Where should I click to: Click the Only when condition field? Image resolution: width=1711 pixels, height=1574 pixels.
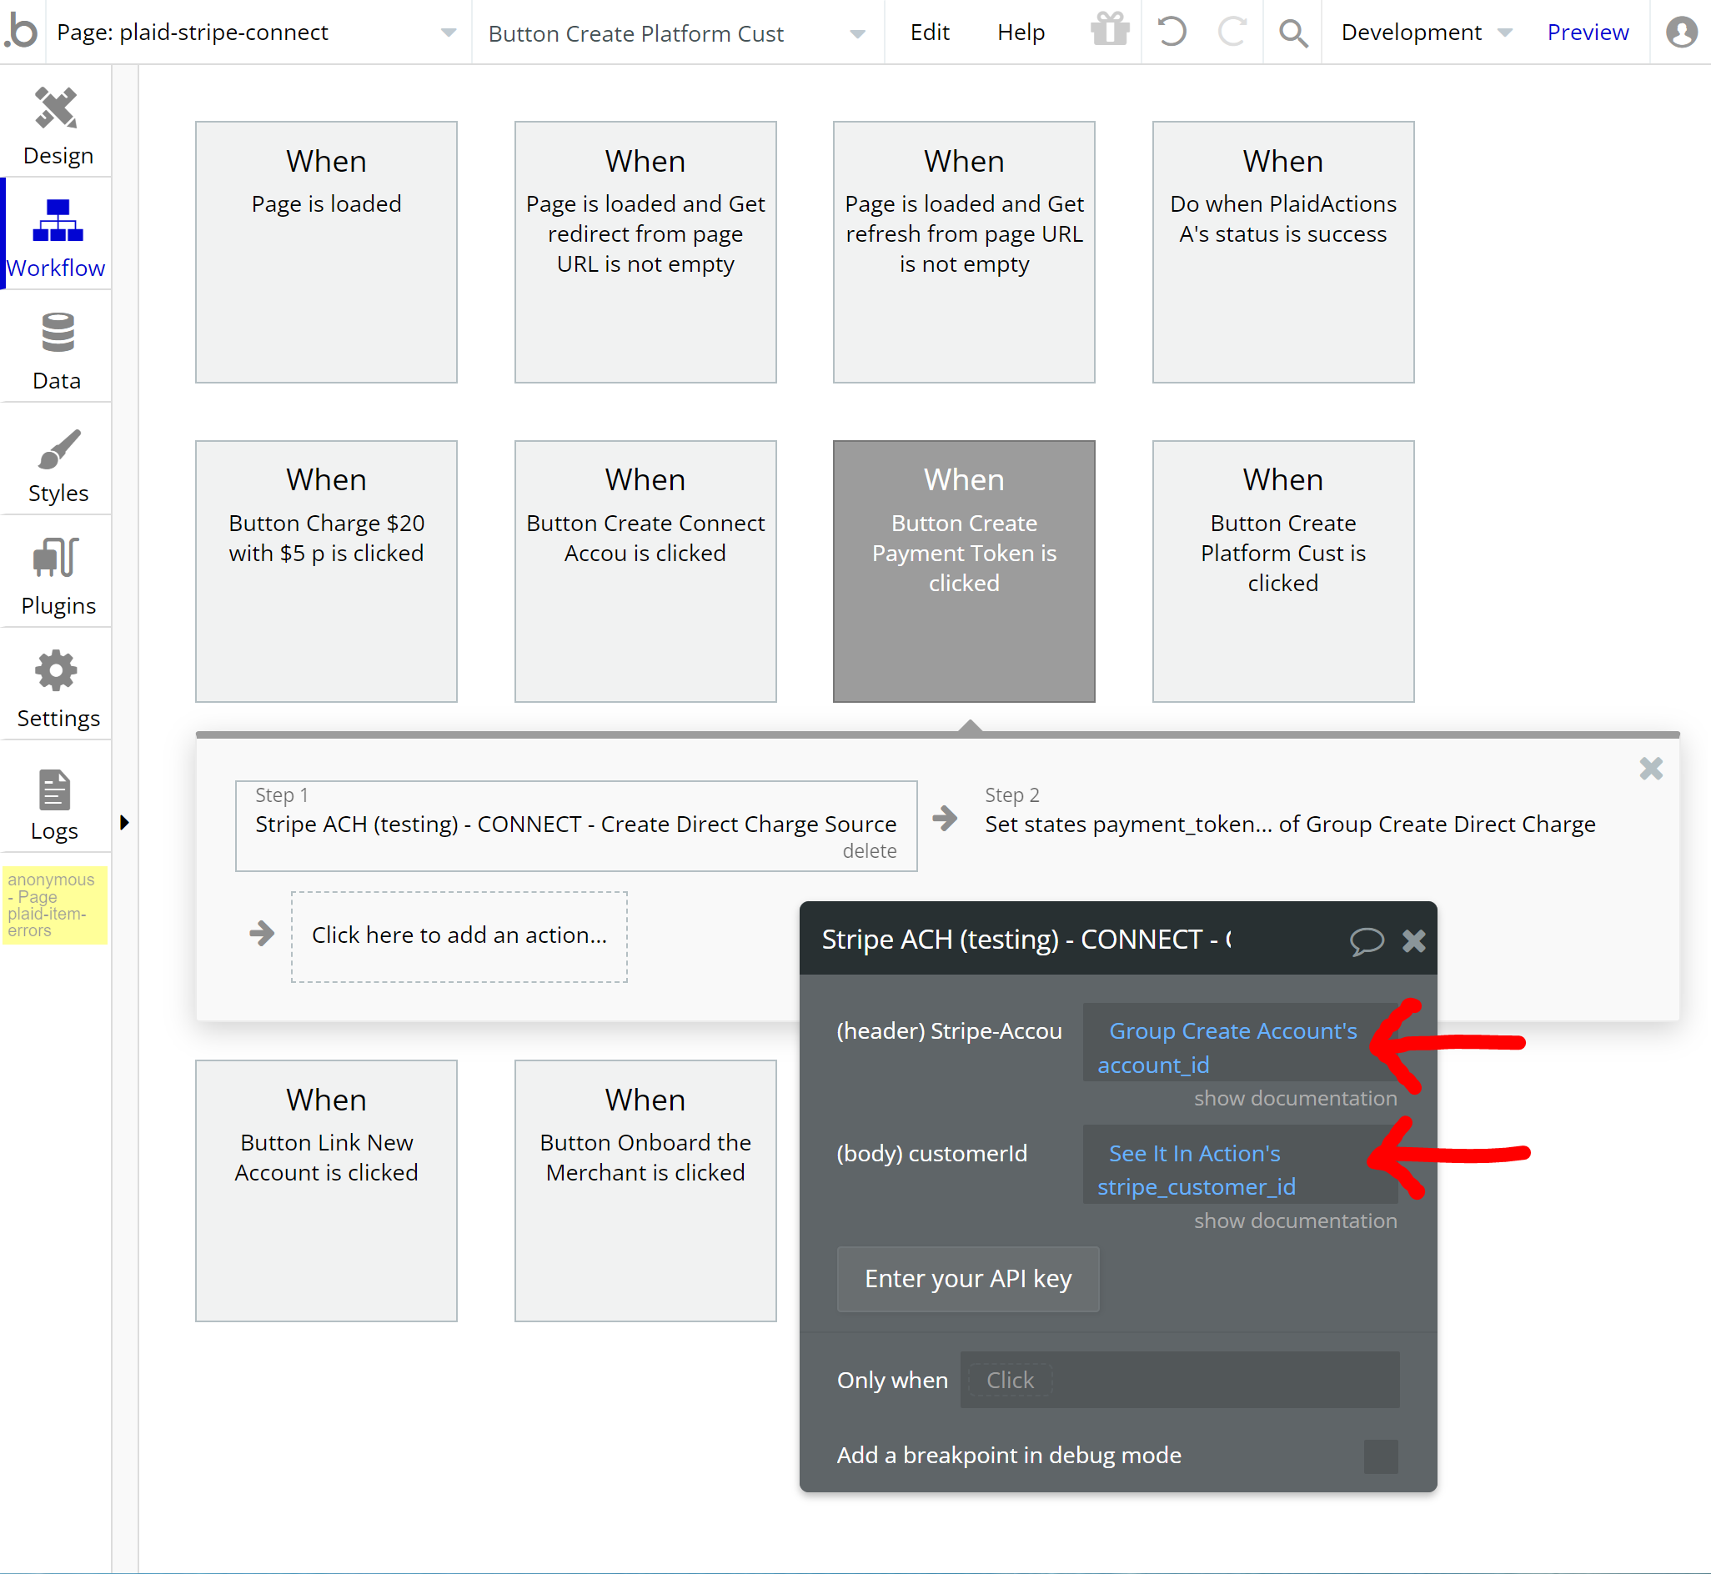[x=1179, y=1380]
